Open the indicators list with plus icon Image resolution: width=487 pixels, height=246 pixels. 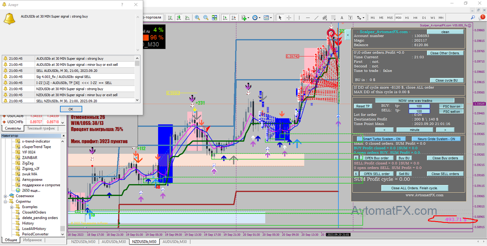[x=244, y=17]
